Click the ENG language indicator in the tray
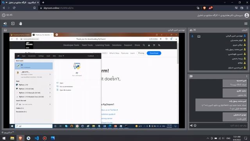The width and height of the screenshot is (250, 141). 228,138
